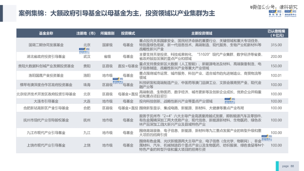
Task: Click the 湖北 row description mentioning "51020"
Action: pyautogui.click(x=201, y=57)
